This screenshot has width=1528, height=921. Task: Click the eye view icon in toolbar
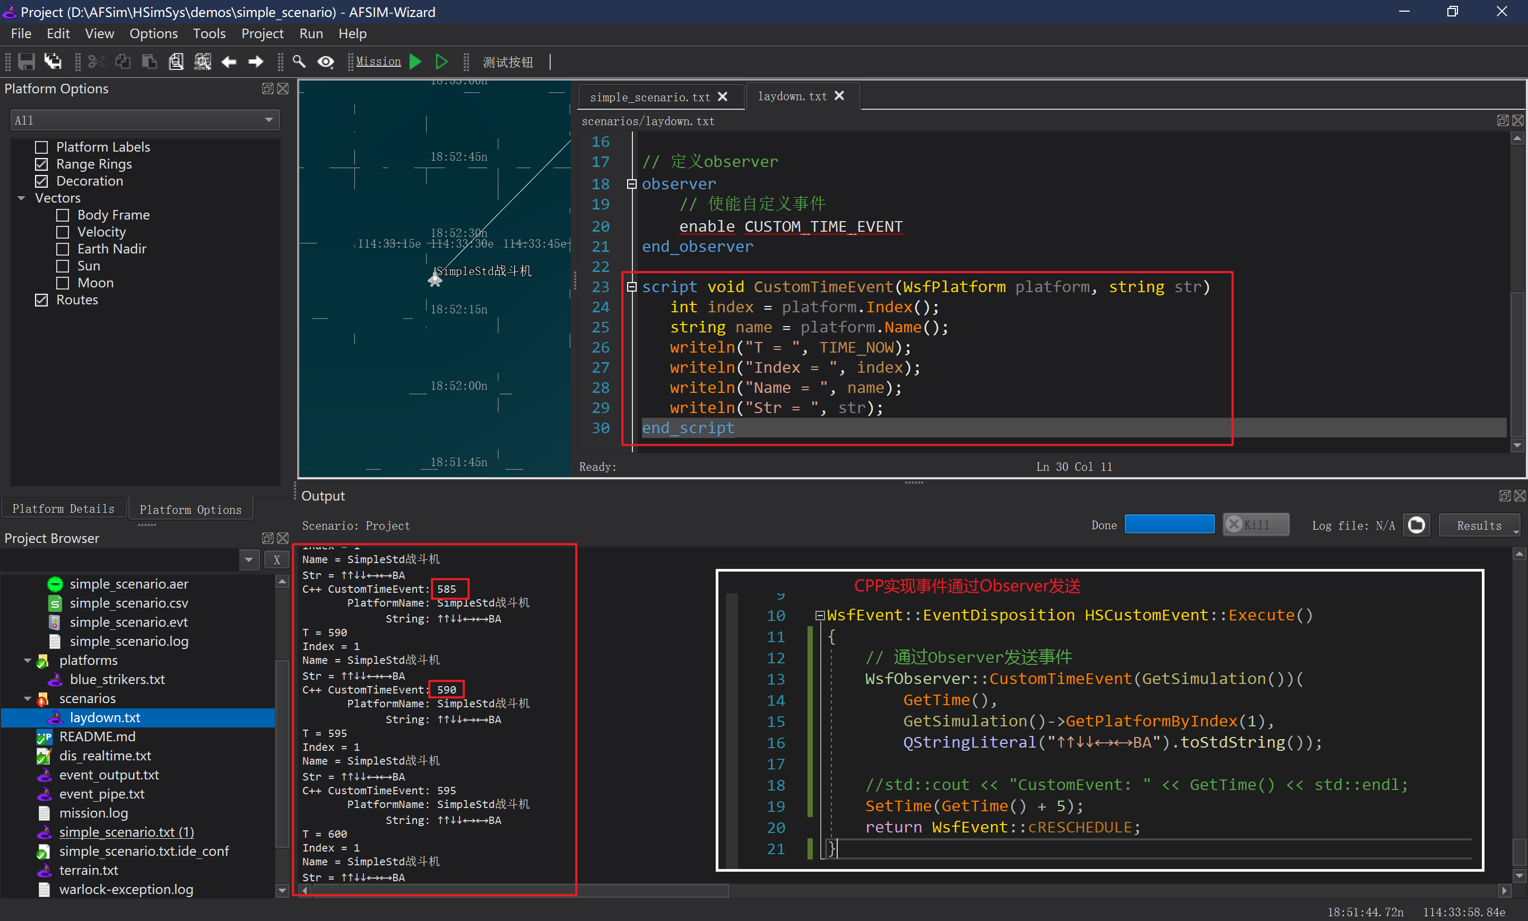coord(326,62)
